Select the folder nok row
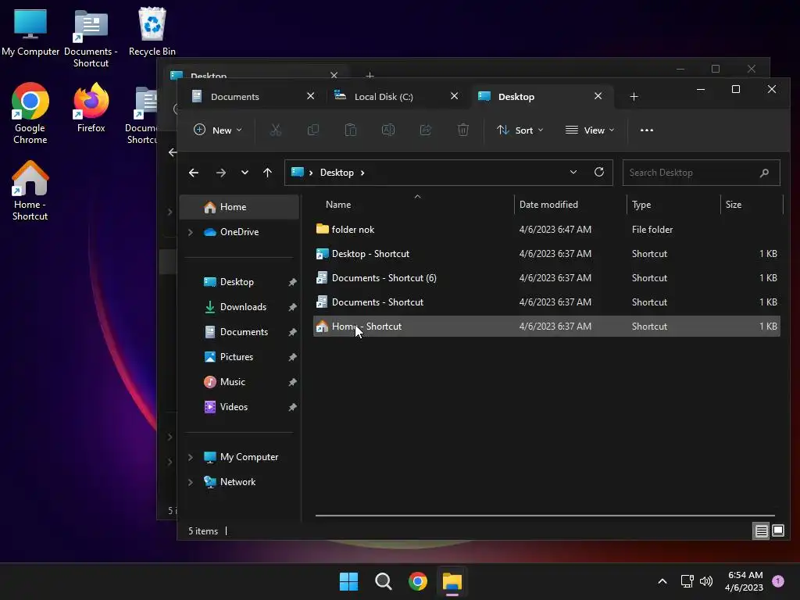800x600 pixels. tap(546, 230)
